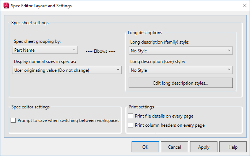The image size is (250, 156).
Task: Check Print file details on every page
Action: click(x=131, y=116)
